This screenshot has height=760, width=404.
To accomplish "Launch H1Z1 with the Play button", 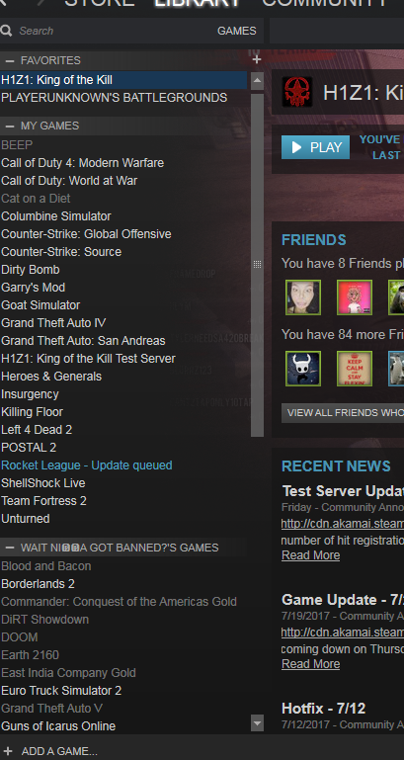I will 315,147.
